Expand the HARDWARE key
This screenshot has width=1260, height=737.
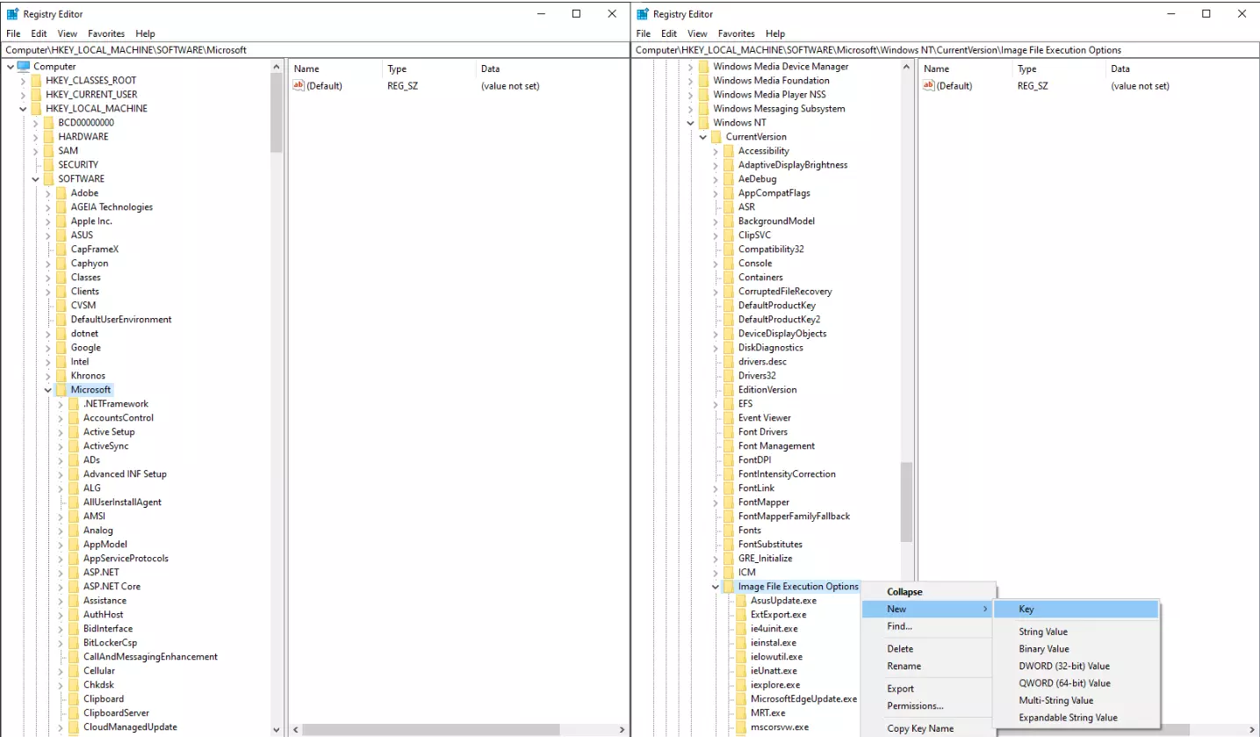coord(35,137)
